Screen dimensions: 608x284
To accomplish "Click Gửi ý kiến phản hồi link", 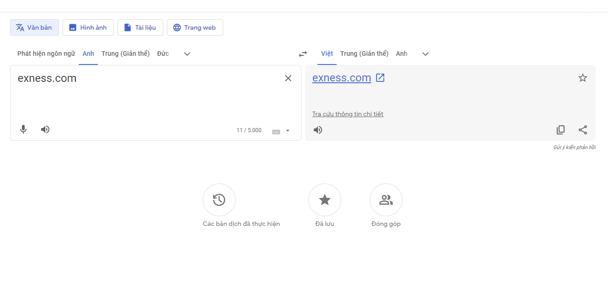I will [574, 147].
